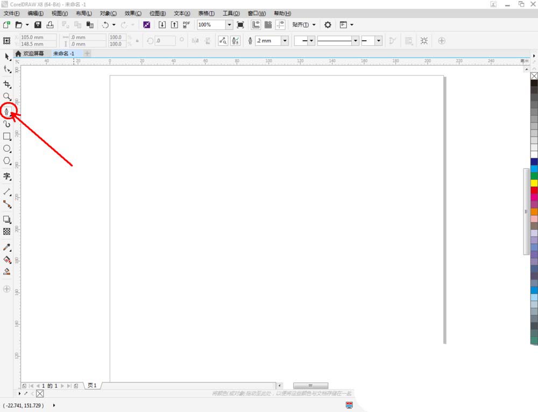Toggle show grid
The image size is (538, 412).
click(268, 25)
